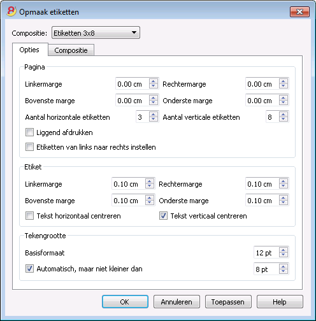The width and height of the screenshot is (316, 321).
Task: Decrease Pagina Rechtermarge with down arrow
Action: (284, 86)
